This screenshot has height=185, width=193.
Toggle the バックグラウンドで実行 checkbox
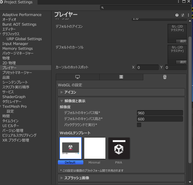(x=139, y=125)
